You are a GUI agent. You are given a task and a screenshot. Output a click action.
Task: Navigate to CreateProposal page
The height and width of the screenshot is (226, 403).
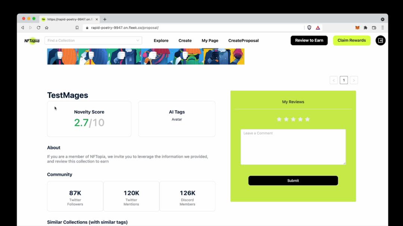tap(243, 41)
